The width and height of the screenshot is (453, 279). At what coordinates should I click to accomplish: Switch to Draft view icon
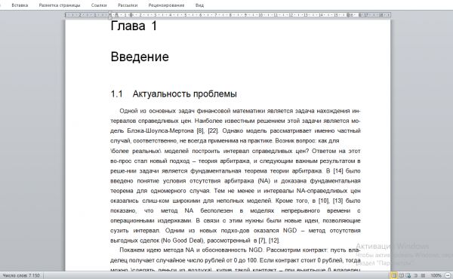pos(423,275)
